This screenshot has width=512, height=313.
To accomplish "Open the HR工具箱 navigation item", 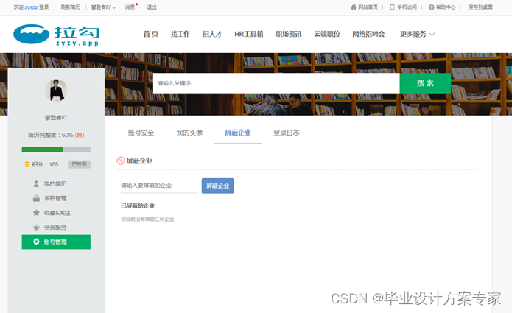I will 249,34.
